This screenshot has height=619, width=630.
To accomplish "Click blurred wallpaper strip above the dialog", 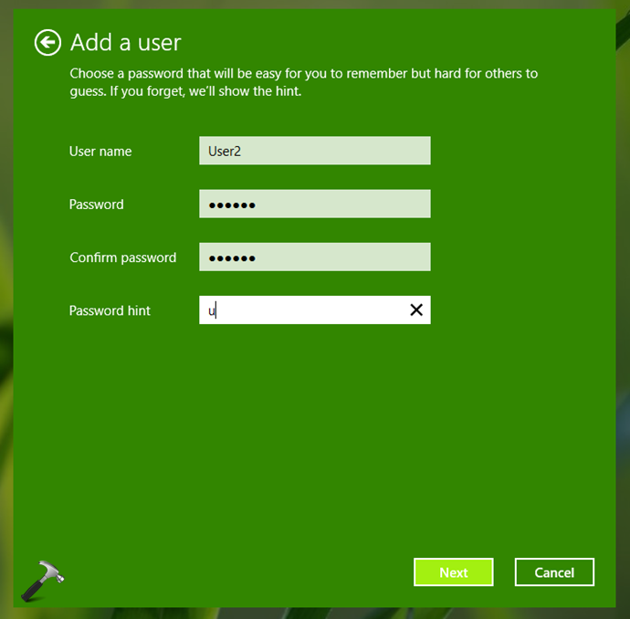I will point(314,5).
